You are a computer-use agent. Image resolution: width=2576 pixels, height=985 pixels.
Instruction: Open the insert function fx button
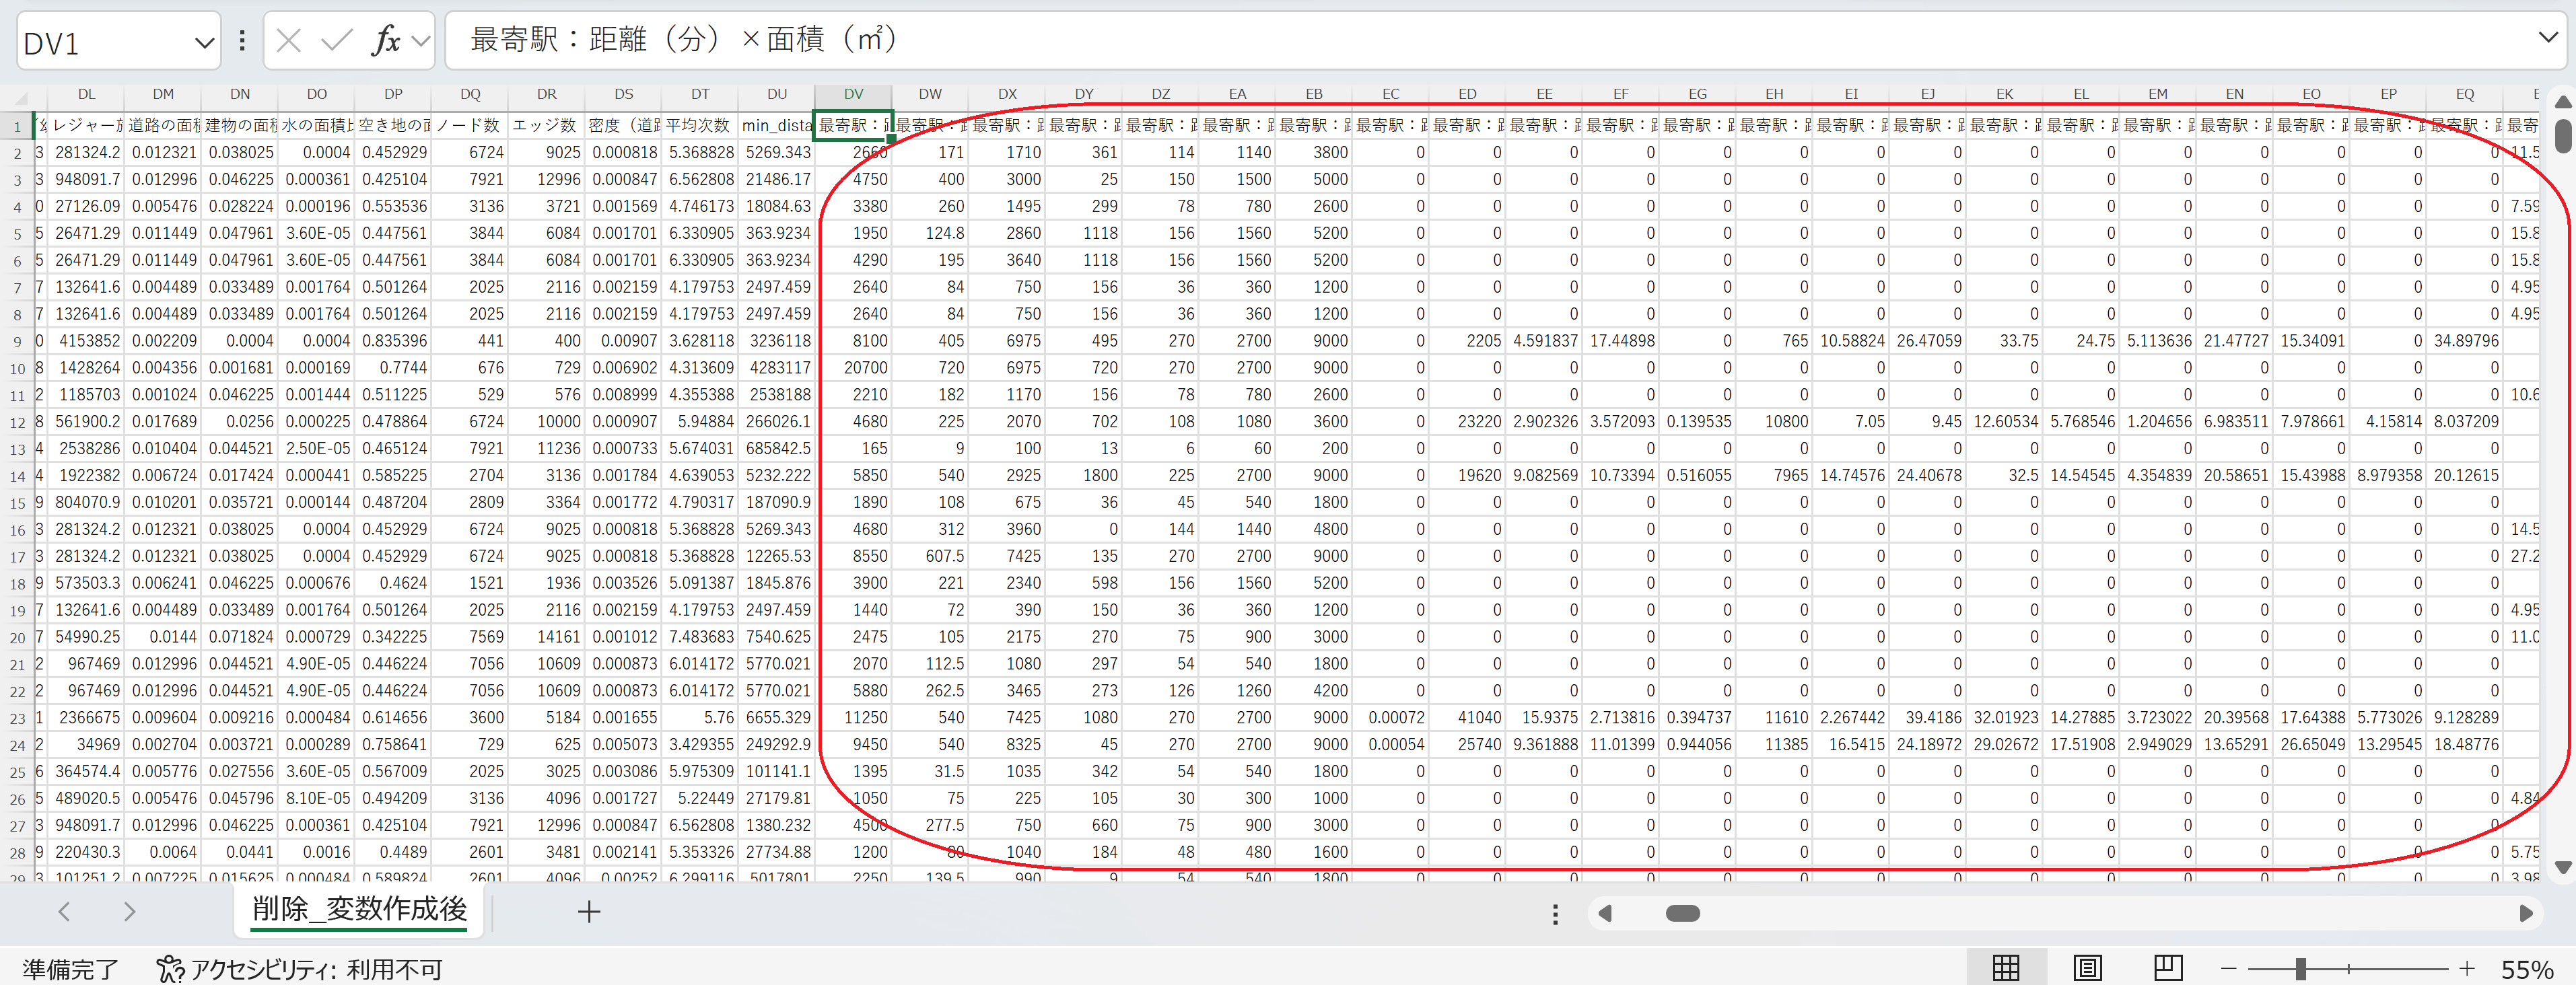tap(386, 41)
